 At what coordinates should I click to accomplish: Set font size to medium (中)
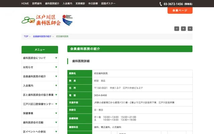pyautogui.click(x=183, y=29)
